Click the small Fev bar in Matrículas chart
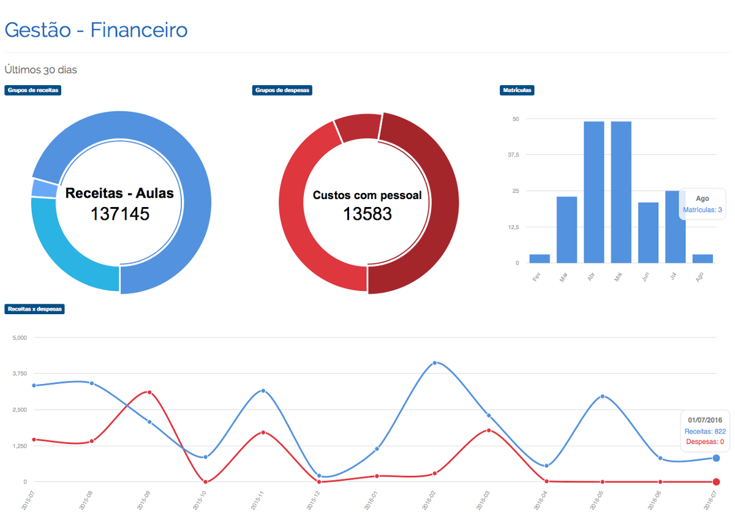735x531 pixels. tap(540, 258)
